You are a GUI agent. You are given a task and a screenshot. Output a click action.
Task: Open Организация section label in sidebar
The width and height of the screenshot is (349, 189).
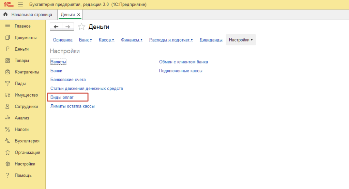click(27, 152)
